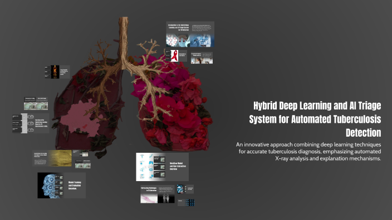Open the Model Training and Evaluation Overview slide

tap(61, 186)
